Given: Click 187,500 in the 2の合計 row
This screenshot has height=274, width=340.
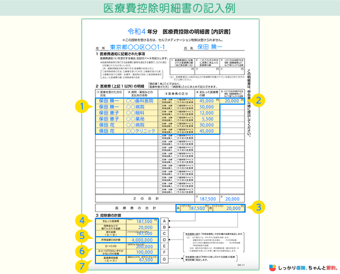Looking at the screenshot, I should pos(207,199).
